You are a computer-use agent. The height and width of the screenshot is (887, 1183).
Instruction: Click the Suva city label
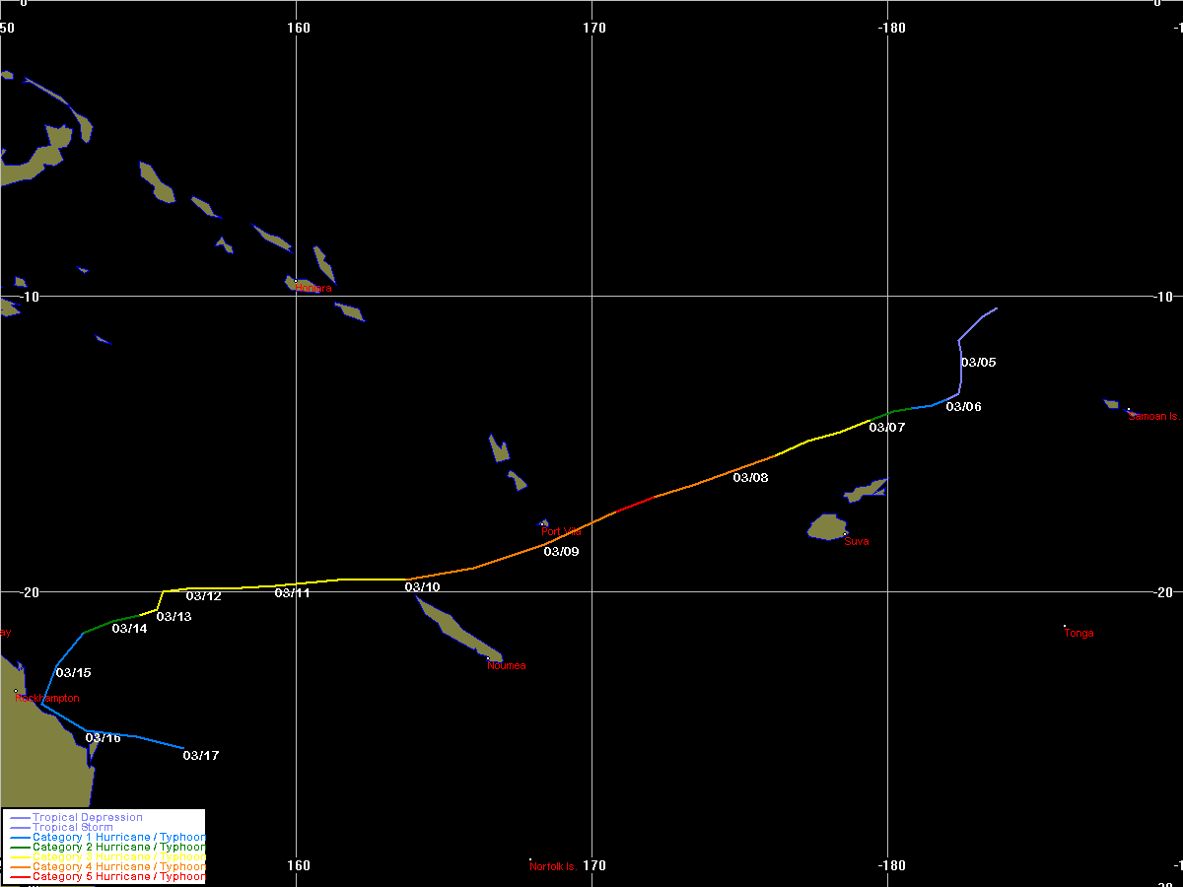coord(857,542)
